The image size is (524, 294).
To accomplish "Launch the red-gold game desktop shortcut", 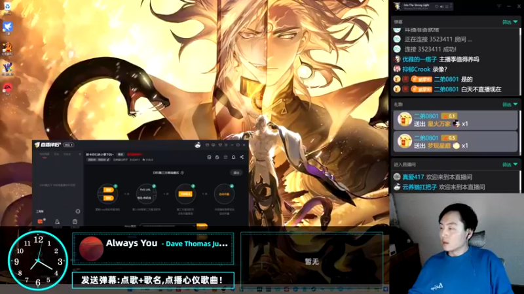I will tap(7, 48).
